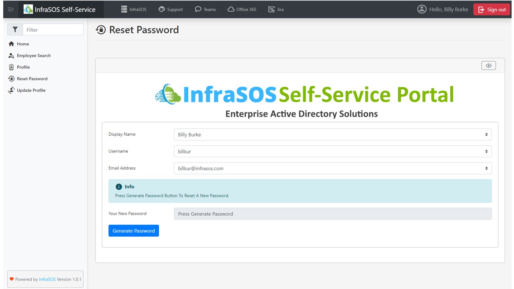Open Office 365 from top navigation
Screen dimensions: 514x289
tap(242, 9)
